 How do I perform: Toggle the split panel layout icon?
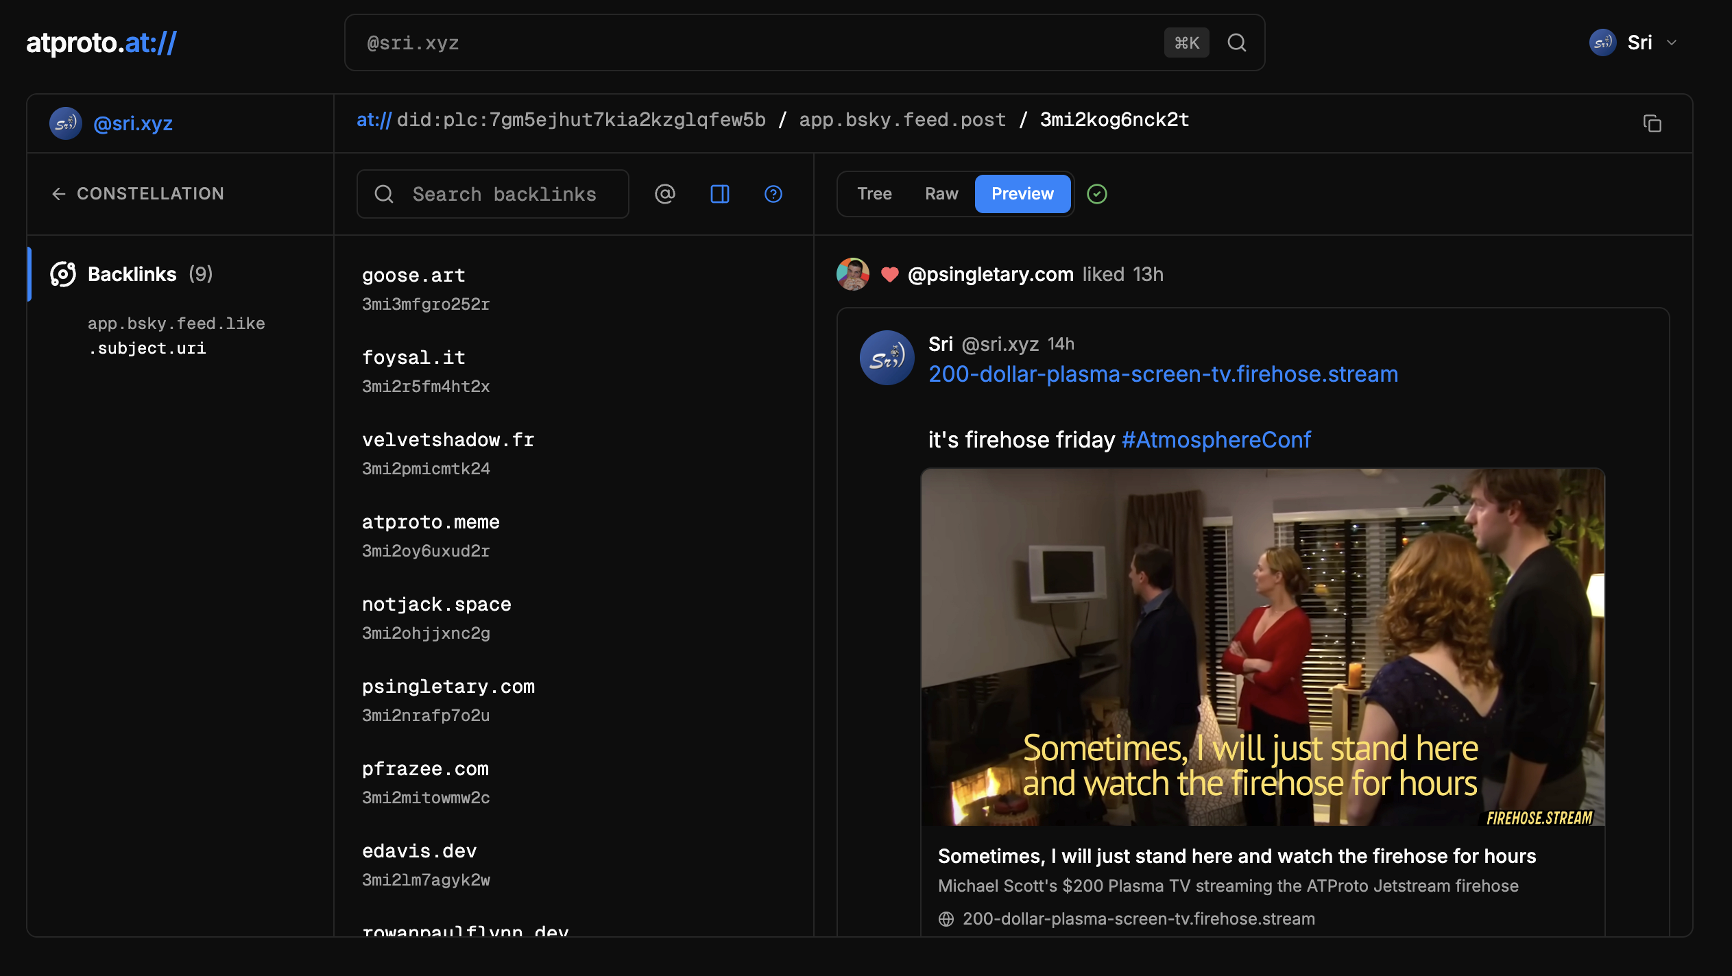(x=719, y=194)
